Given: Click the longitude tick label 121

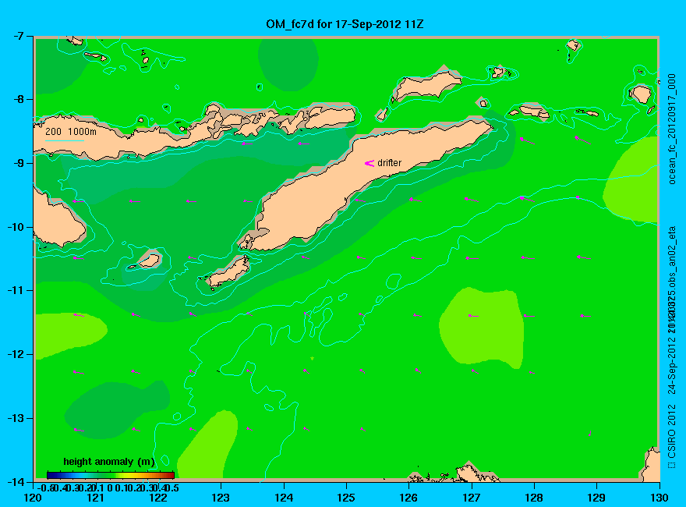Looking at the screenshot, I should pos(96,498).
